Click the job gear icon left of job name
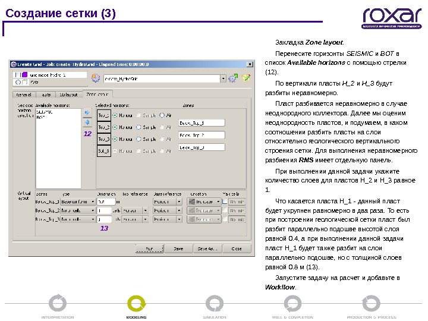Screen dimensions: 428x321 (96, 78)
